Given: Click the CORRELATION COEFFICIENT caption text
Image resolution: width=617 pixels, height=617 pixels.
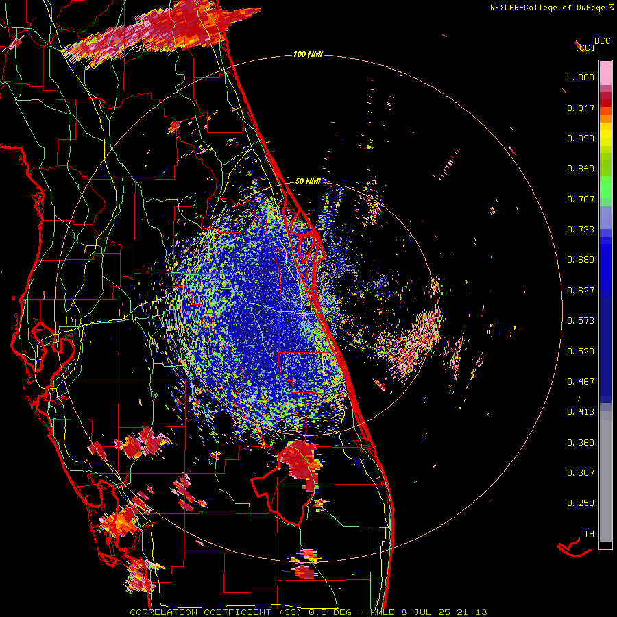Looking at the screenshot, I should point(200,612).
